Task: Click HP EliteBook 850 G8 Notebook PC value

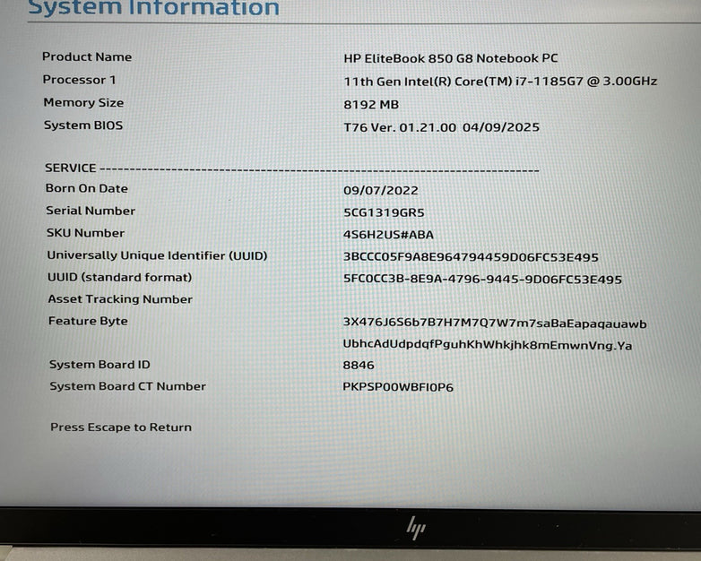Action: click(x=451, y=58)
